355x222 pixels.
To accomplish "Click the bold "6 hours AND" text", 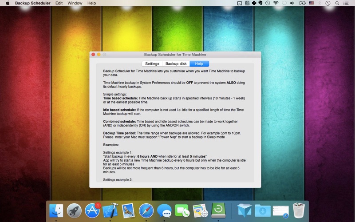I will (x=147, y=157).
